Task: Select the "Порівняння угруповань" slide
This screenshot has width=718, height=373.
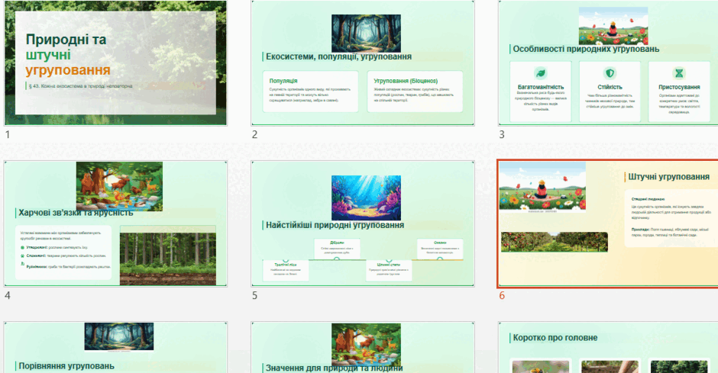Action: coord(115,347)
